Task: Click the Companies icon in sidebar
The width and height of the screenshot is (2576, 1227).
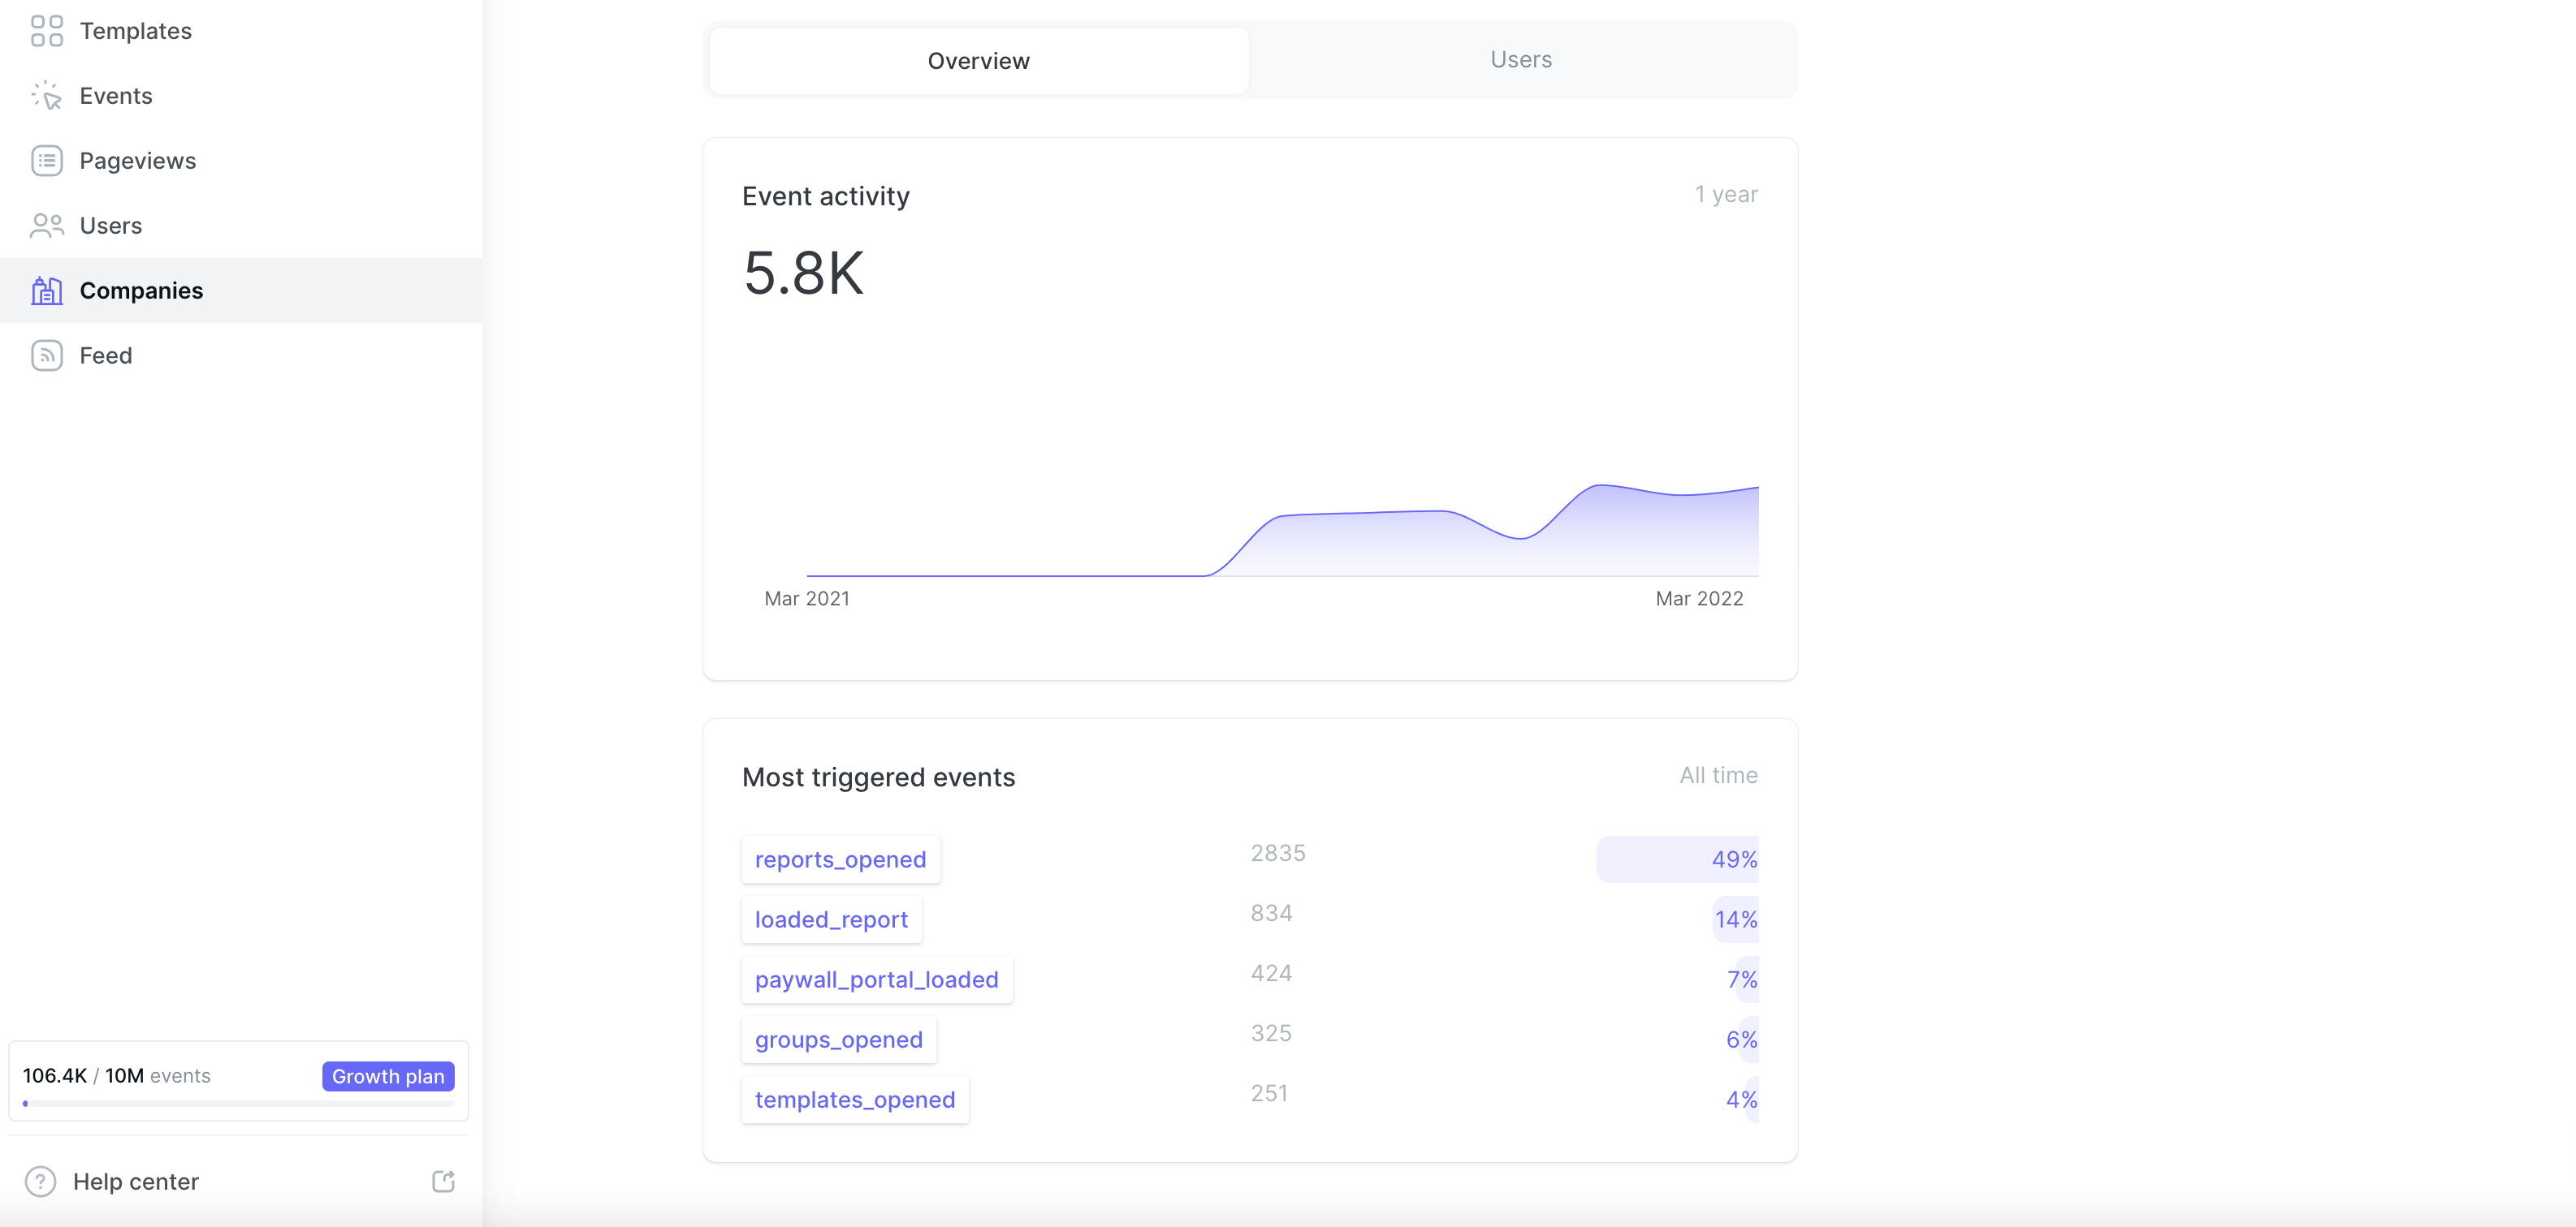Action: point(46,289)
